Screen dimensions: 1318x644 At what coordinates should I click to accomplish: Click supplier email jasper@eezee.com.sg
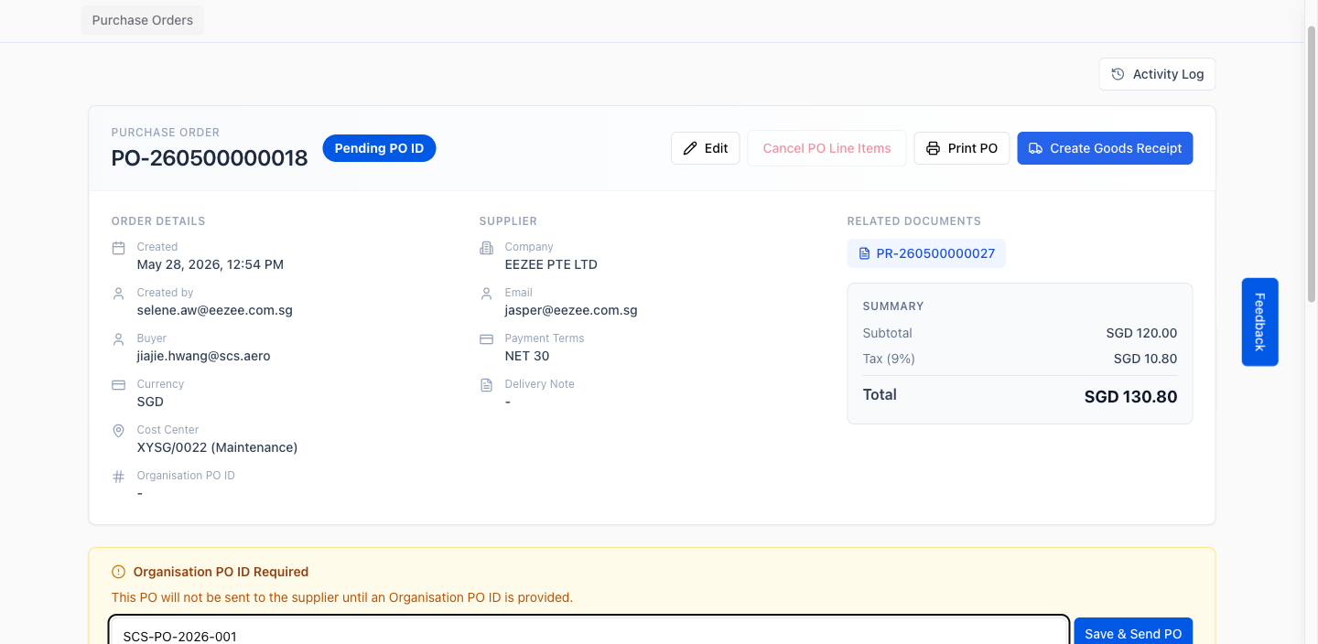571,310
